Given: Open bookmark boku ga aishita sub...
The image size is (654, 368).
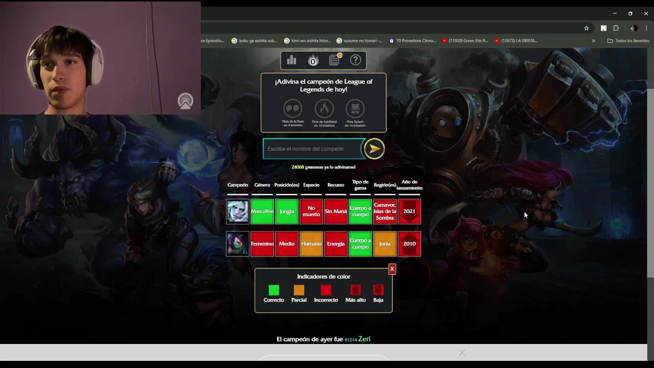Looking at the screenshot, I should point(254,41).
